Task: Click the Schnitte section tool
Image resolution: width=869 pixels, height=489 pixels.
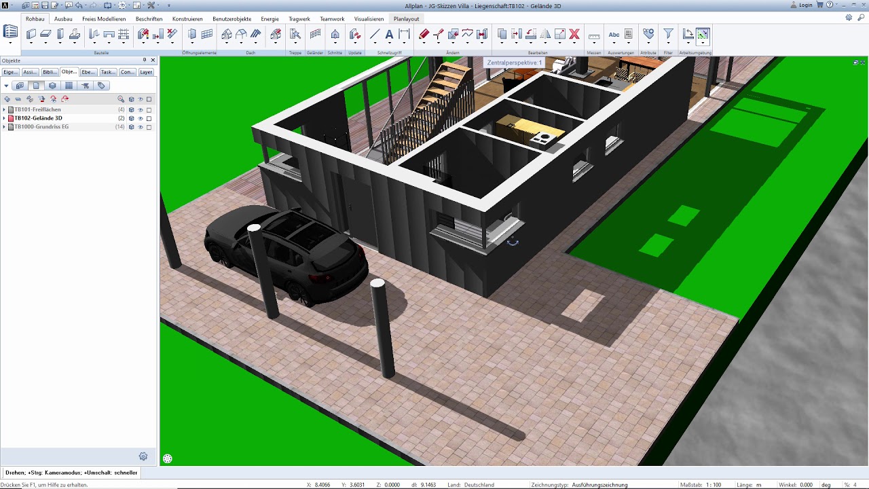Action: 335,34
